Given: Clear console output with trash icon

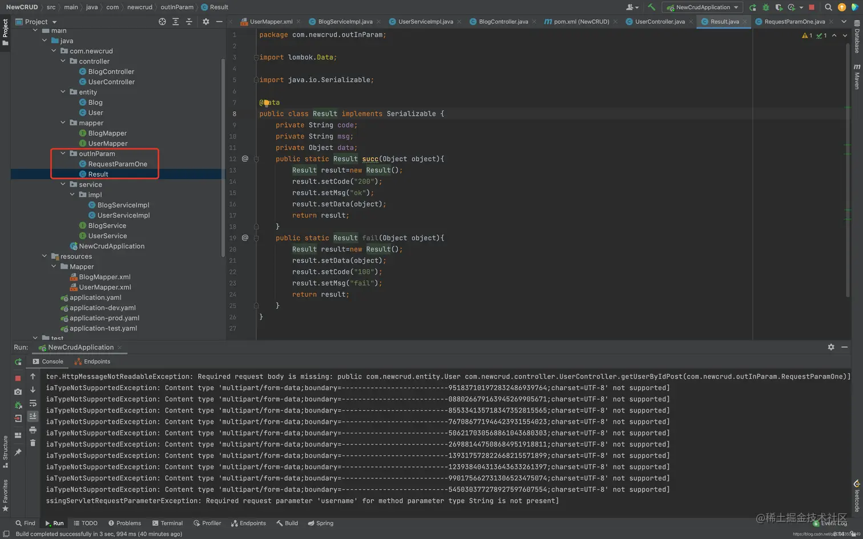Looking at the screenshot, I should 33,443.
